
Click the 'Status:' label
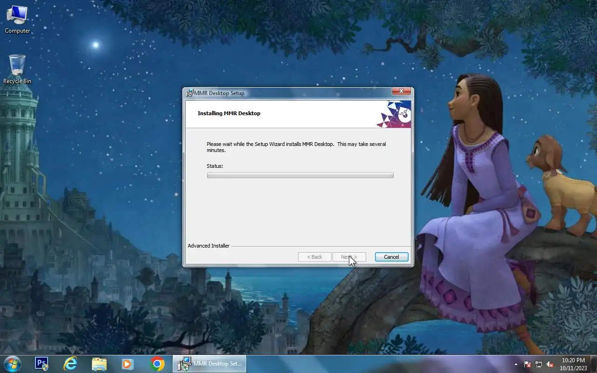[x=215, y=166]
